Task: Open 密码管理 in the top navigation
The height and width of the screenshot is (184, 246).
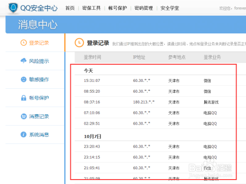Action: [144, 8]
